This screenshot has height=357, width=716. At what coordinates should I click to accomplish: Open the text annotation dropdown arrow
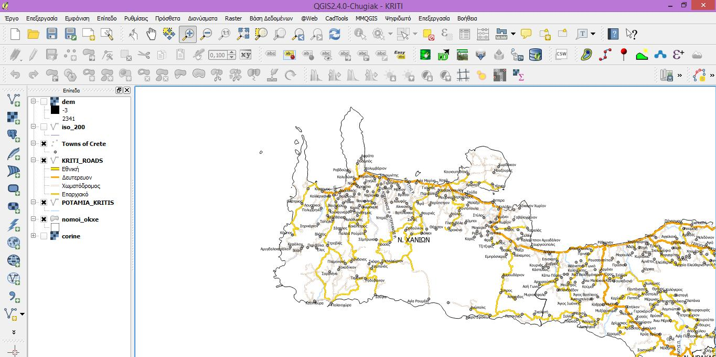click(593, 34)
